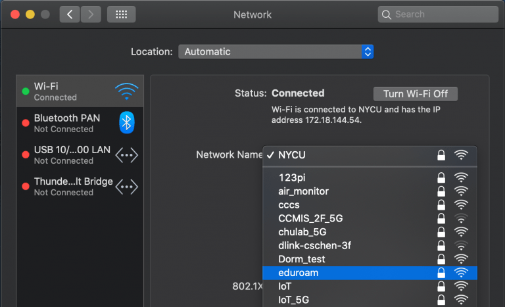Open the show-all grid view button
The height and width of the screenshot is (307, 505).
tap(121, 14)
